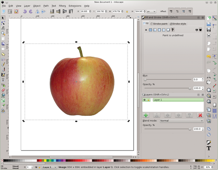Select flat color fill type

(x=150, y=30)
